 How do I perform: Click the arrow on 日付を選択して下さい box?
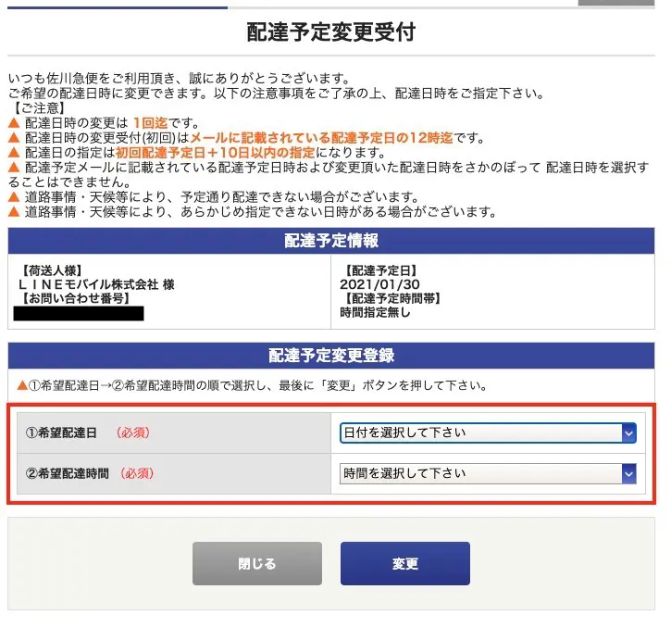click(628, 433)
